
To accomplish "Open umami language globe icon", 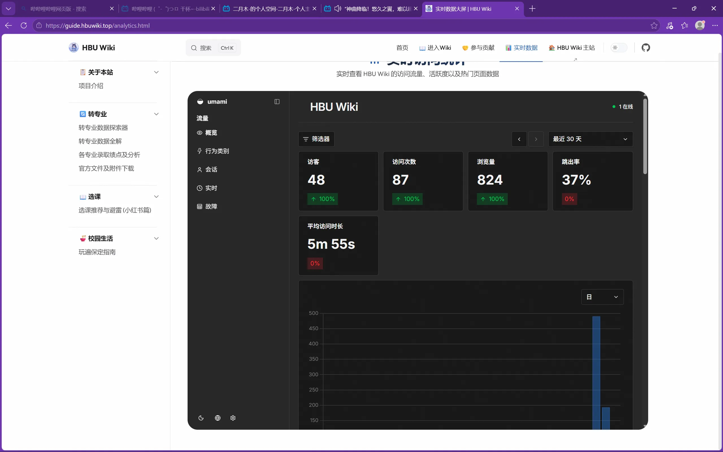I will [218, 418].
